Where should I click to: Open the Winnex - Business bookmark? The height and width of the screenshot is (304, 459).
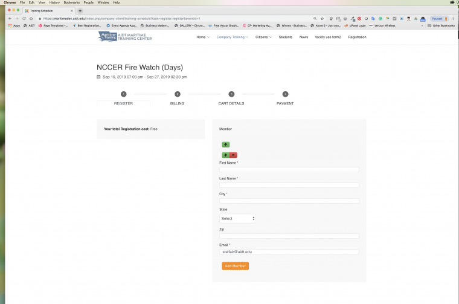[292, 25]
